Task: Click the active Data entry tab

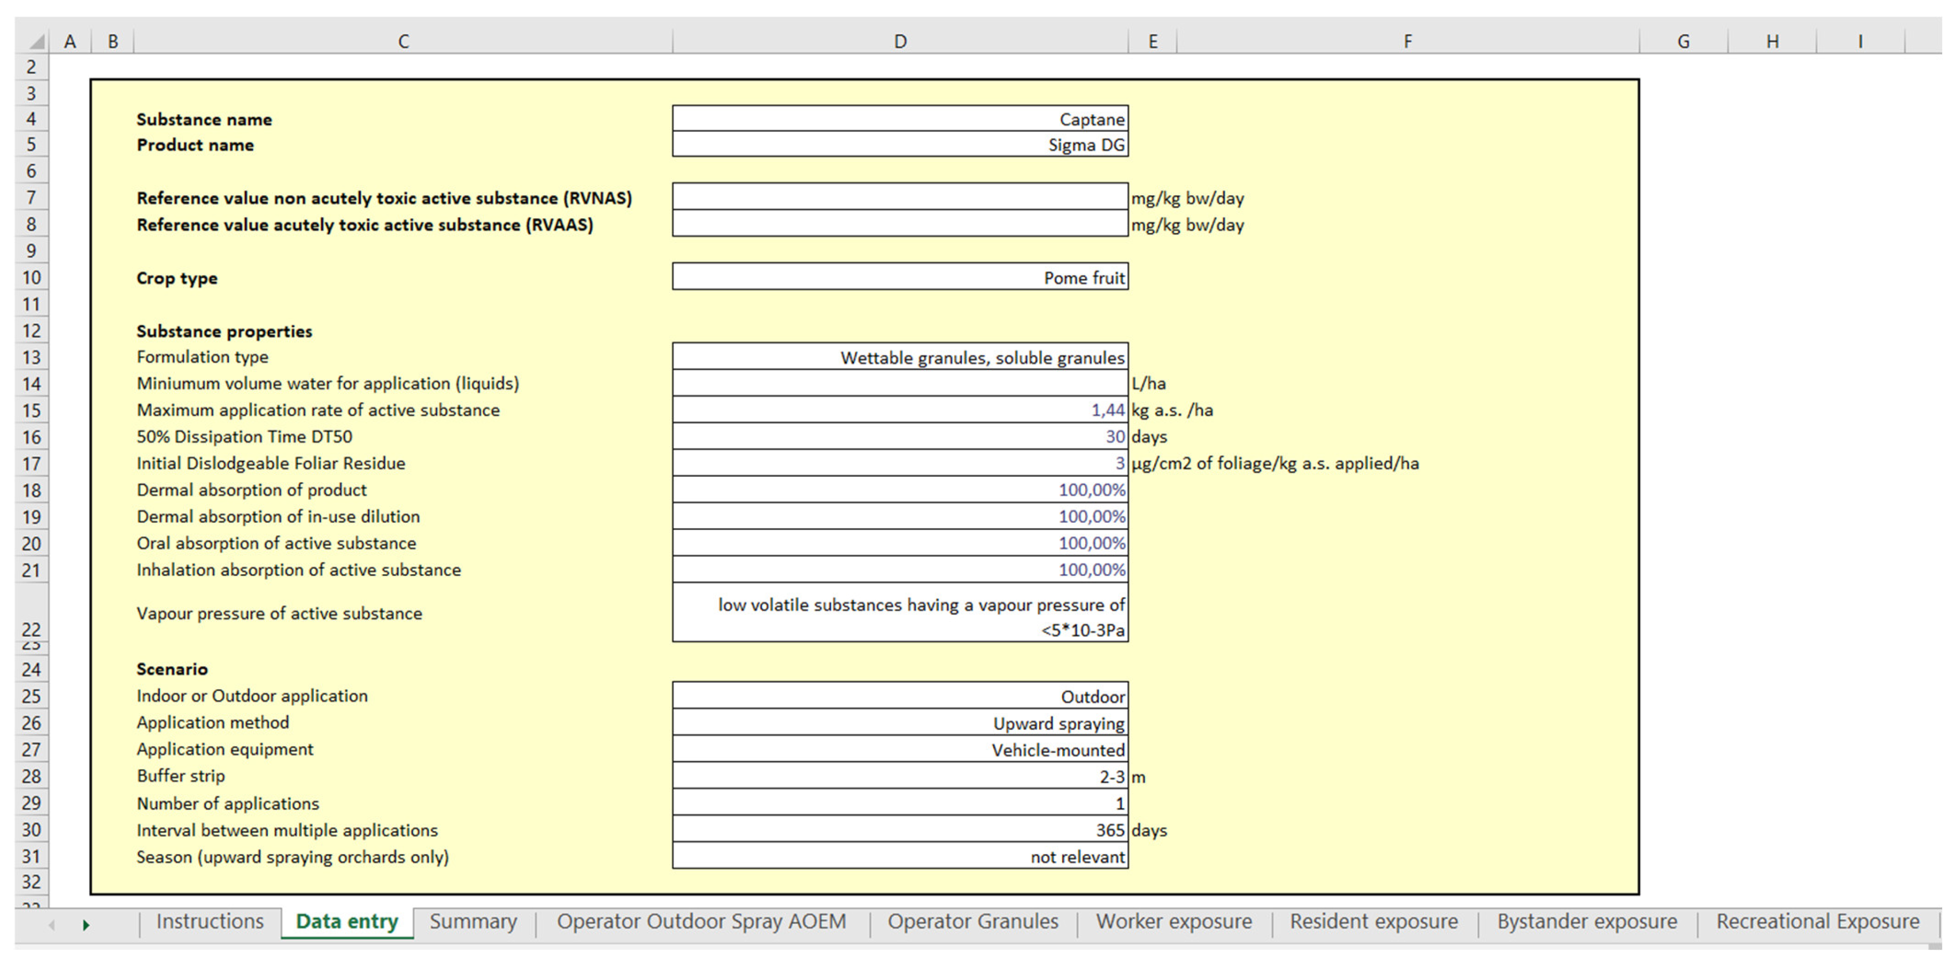Action: [x=347, y=922]
